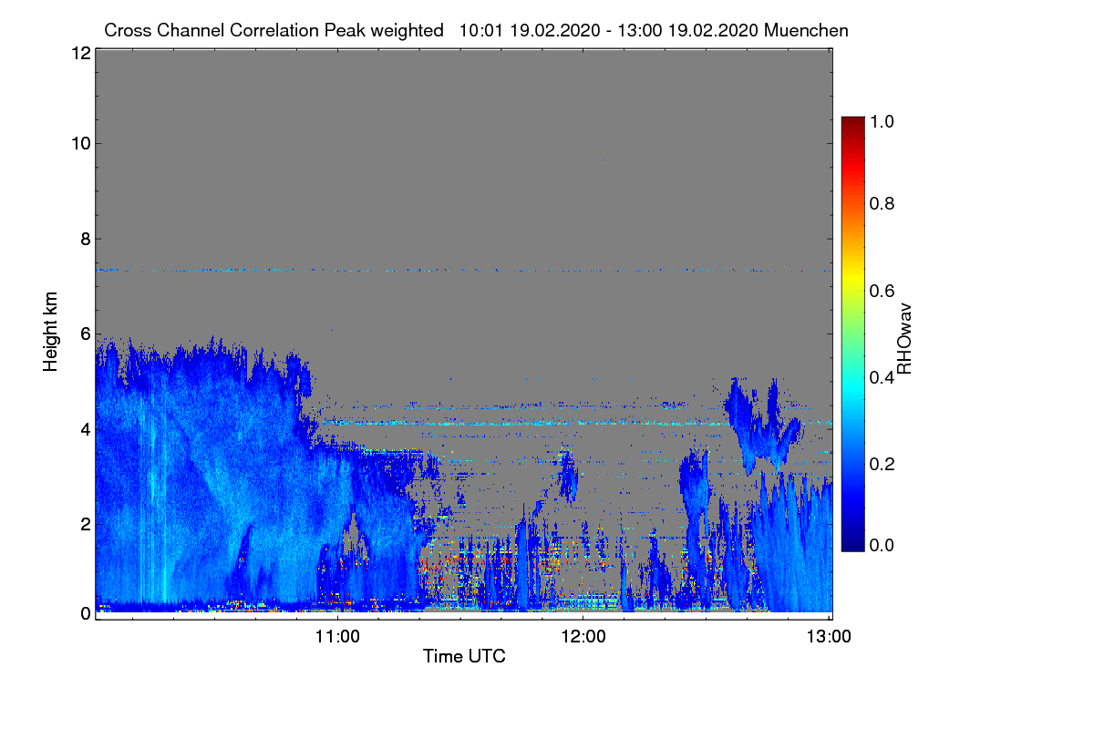Click the station name 'Muenchen' in the title
Screen dimensions: 1094x729
click(807, 30)
